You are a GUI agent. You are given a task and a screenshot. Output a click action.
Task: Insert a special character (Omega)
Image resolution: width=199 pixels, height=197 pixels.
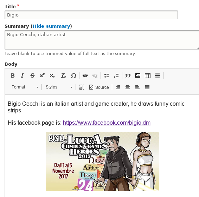(x=73, y=76)
